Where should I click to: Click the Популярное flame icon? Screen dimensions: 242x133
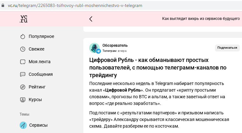pyautogui.click(x=23, y=37)
